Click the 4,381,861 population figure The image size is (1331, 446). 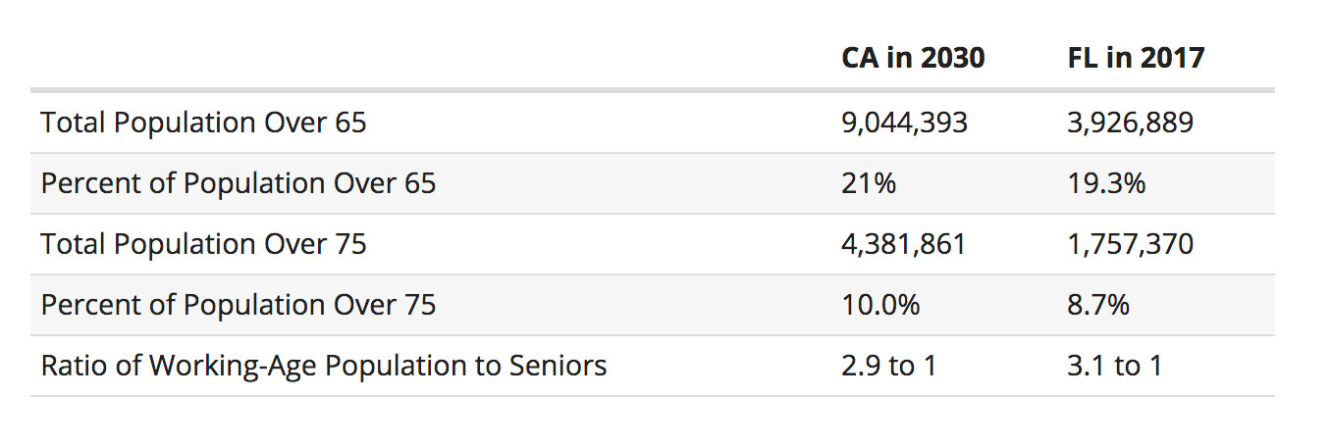point(904,244)
